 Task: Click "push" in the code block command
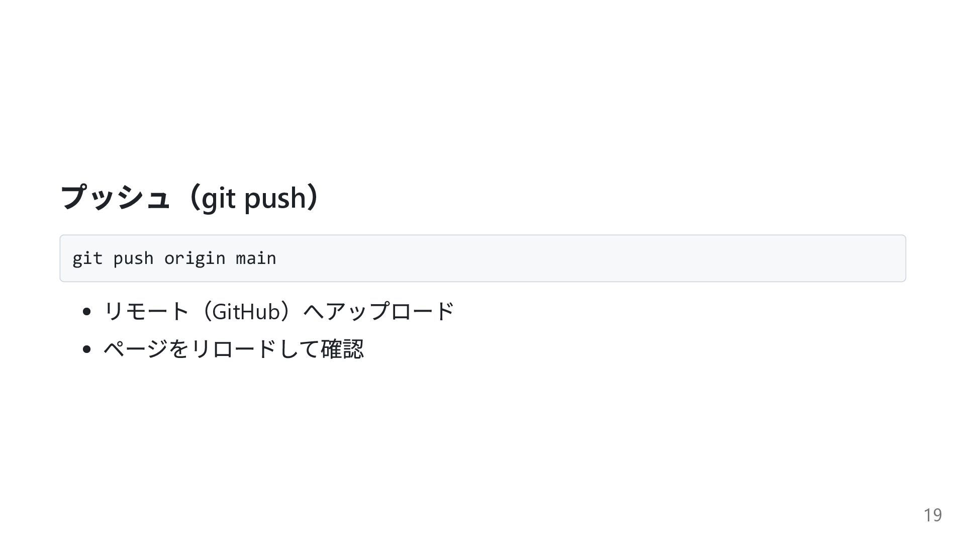133,258
